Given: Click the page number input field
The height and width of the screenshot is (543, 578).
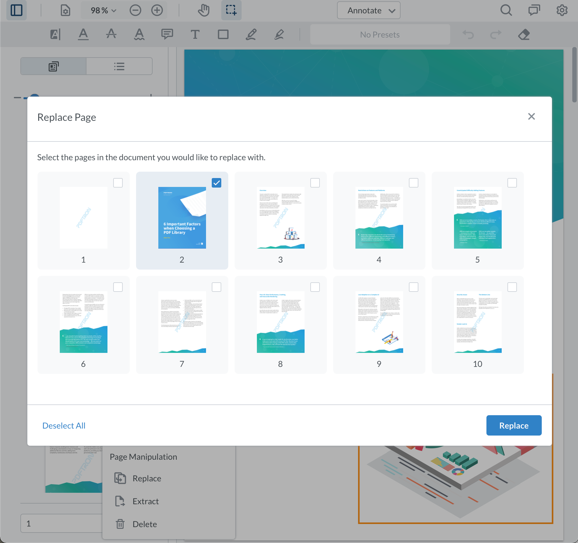Looking at the screenshot, I should (x=62, y=523).
